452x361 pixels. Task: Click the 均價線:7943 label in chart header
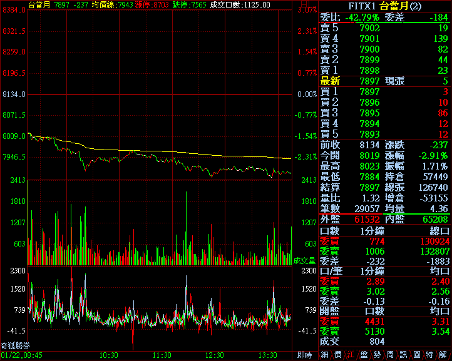point(113,5)
